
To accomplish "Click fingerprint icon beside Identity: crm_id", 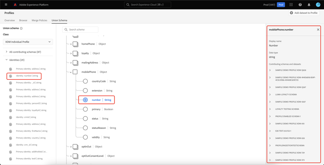I will tap(10, 145).
